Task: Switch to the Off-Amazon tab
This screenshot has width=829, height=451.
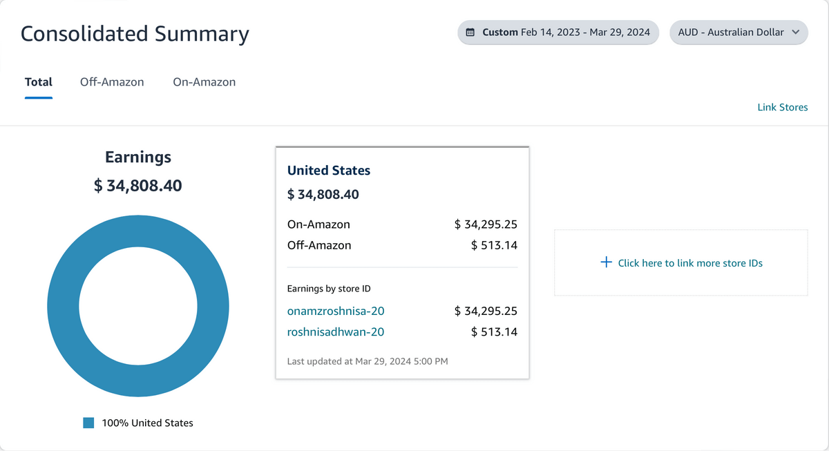Action: 112,81
